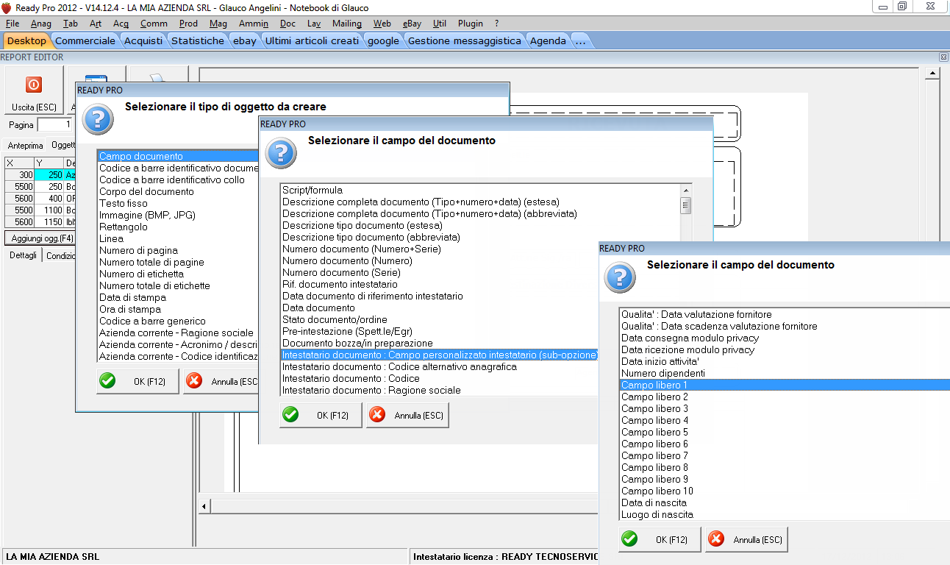Open the Lav menu
Image resolution: width=950 pixels, height=565 pixels.
tap(314, 24)
